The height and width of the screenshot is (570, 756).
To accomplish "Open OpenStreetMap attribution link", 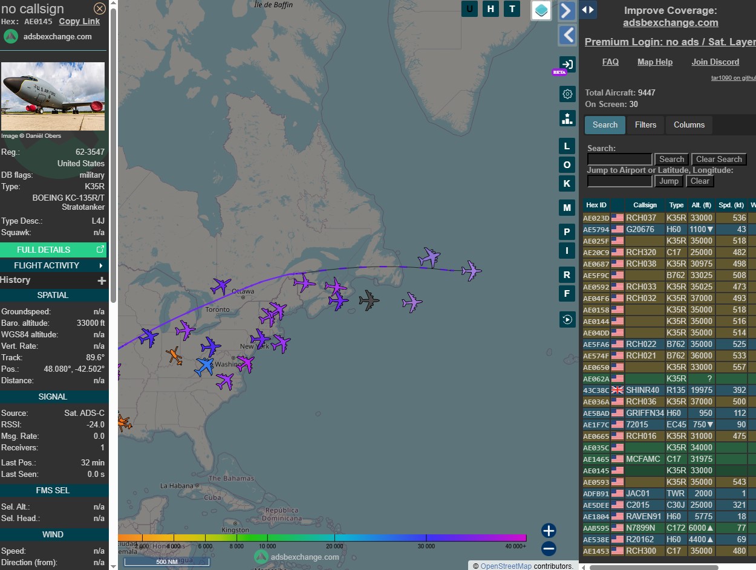I will [x=506, y=566].
